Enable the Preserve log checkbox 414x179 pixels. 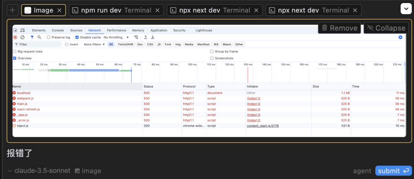[x=49, y=38]
